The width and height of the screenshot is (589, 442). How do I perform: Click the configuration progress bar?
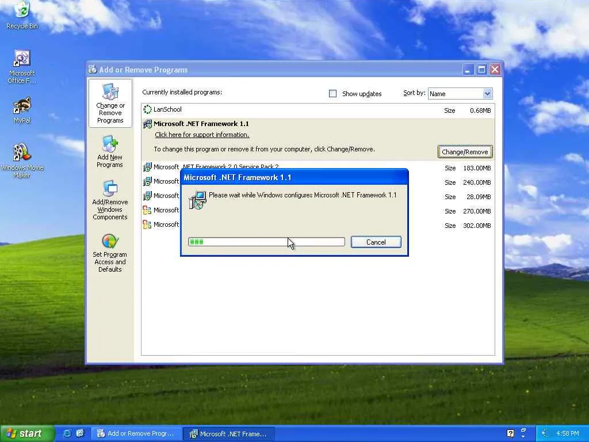266,242
